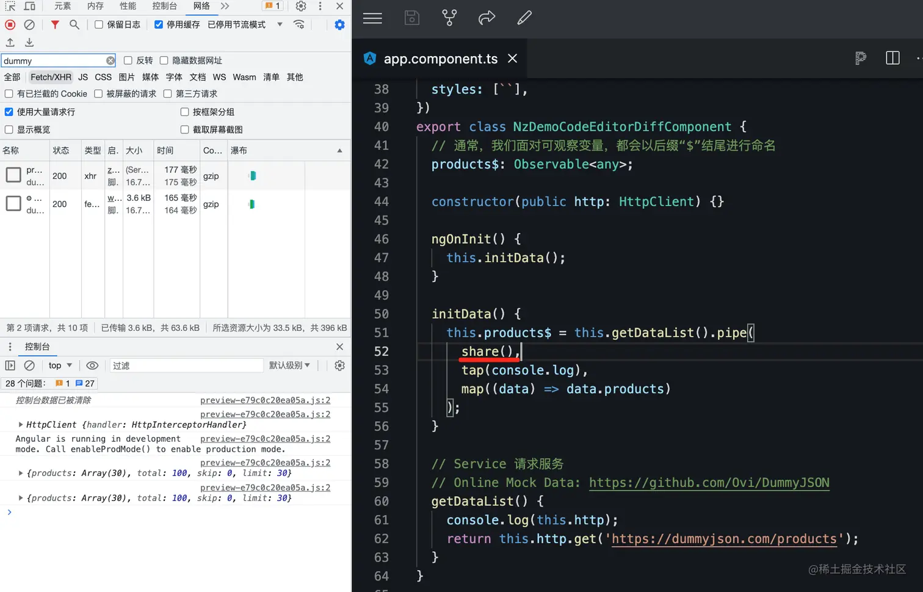Enable 截取屏幕截图 checkbox

pos(185,129)
